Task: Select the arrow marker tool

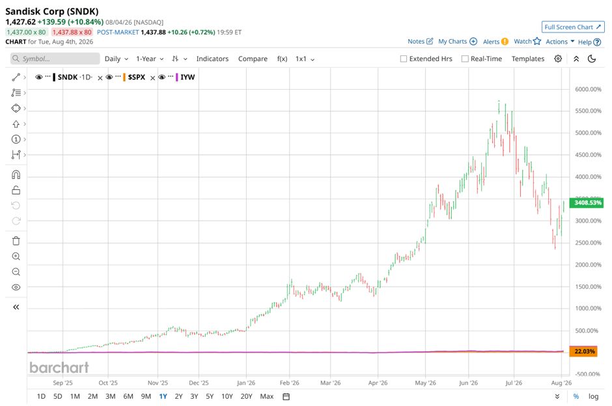Action: pos(16,124)
